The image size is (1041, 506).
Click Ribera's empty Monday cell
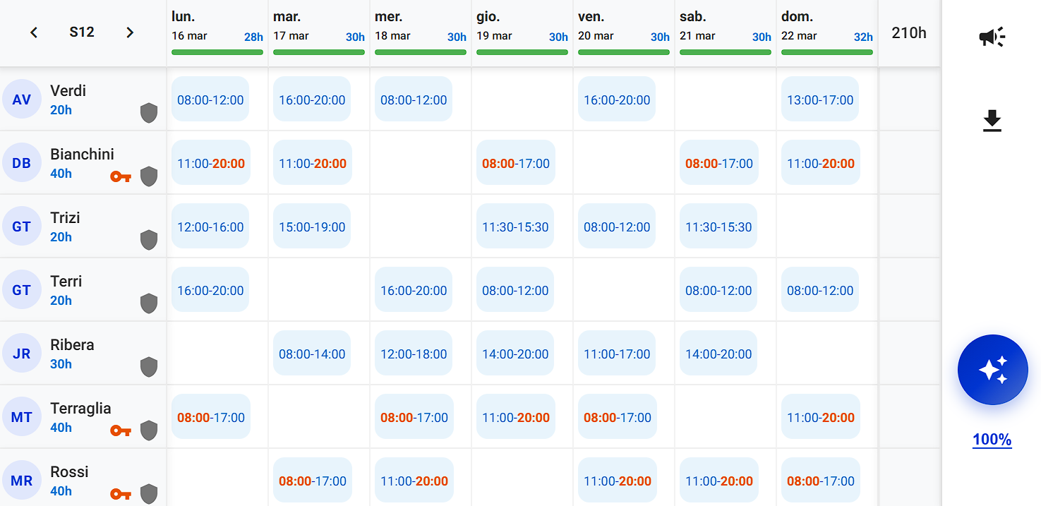[217, 354]
